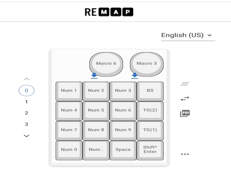231x173 pixels.
Task: Go to next layer with down chevron
Action: click(27, 136)
